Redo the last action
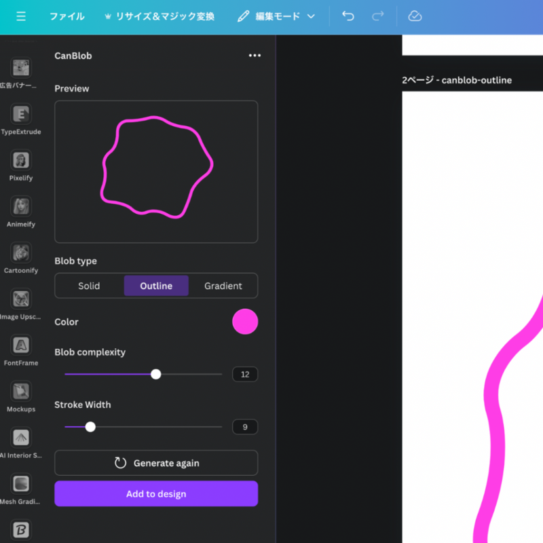 [378, 16]
